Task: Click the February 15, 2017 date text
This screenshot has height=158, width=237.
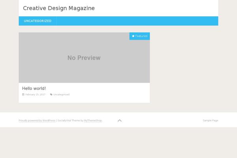Action: tap(36, 94)
